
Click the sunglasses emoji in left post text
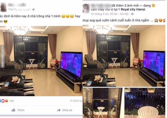tap(6, 21)
